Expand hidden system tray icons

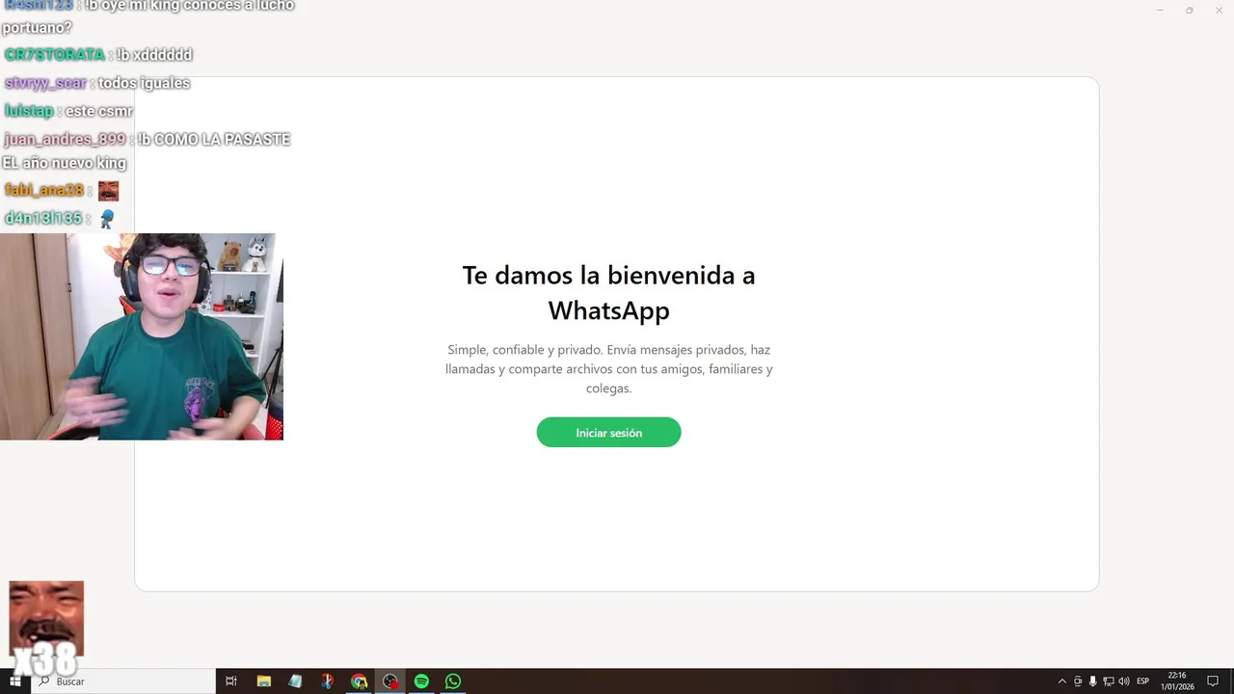point(1062,681)
